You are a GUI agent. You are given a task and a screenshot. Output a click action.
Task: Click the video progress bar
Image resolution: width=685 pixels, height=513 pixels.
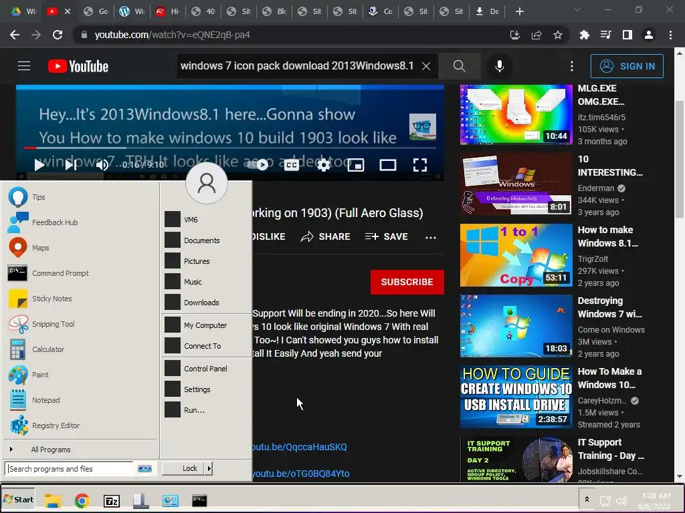coord(230,148)
